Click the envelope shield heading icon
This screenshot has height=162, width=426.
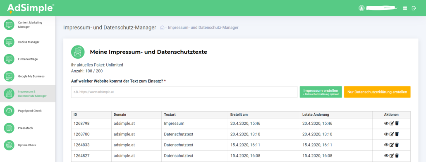(78, 52)
